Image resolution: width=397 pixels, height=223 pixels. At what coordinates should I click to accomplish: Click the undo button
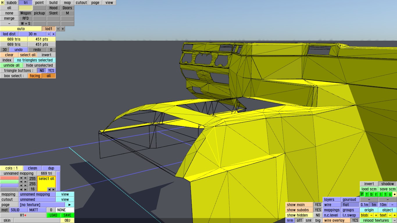pyautogui.click(x=19, y=50)
